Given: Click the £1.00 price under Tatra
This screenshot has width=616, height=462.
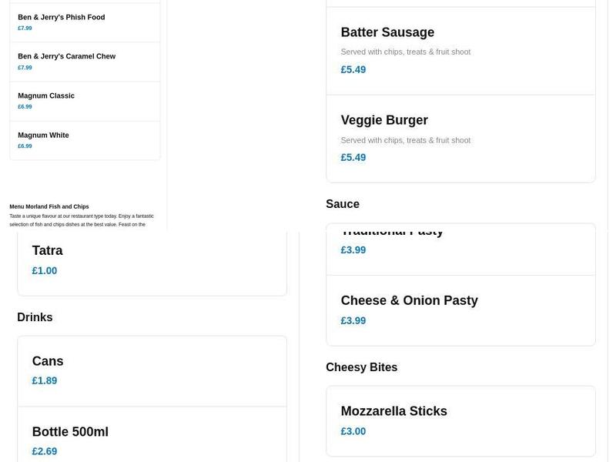Looking at the screenshot, I should click(44, 270).
